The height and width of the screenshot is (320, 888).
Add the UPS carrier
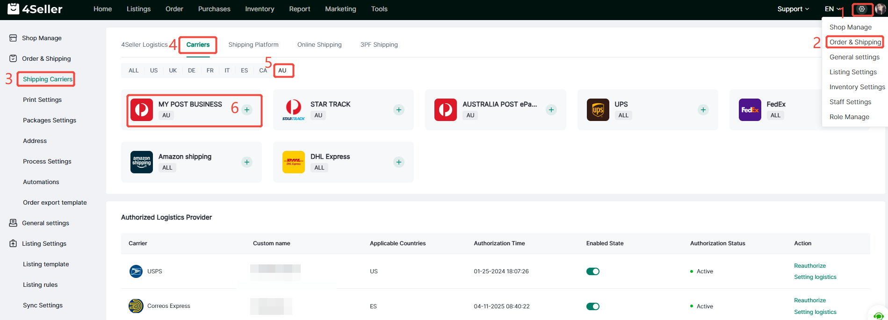click(x=703, y=110)
